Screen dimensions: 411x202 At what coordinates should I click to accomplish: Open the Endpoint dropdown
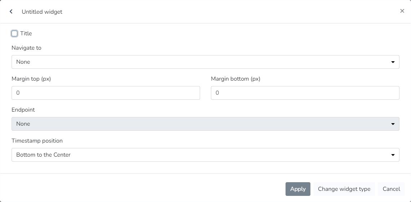[x=205, y=124]
